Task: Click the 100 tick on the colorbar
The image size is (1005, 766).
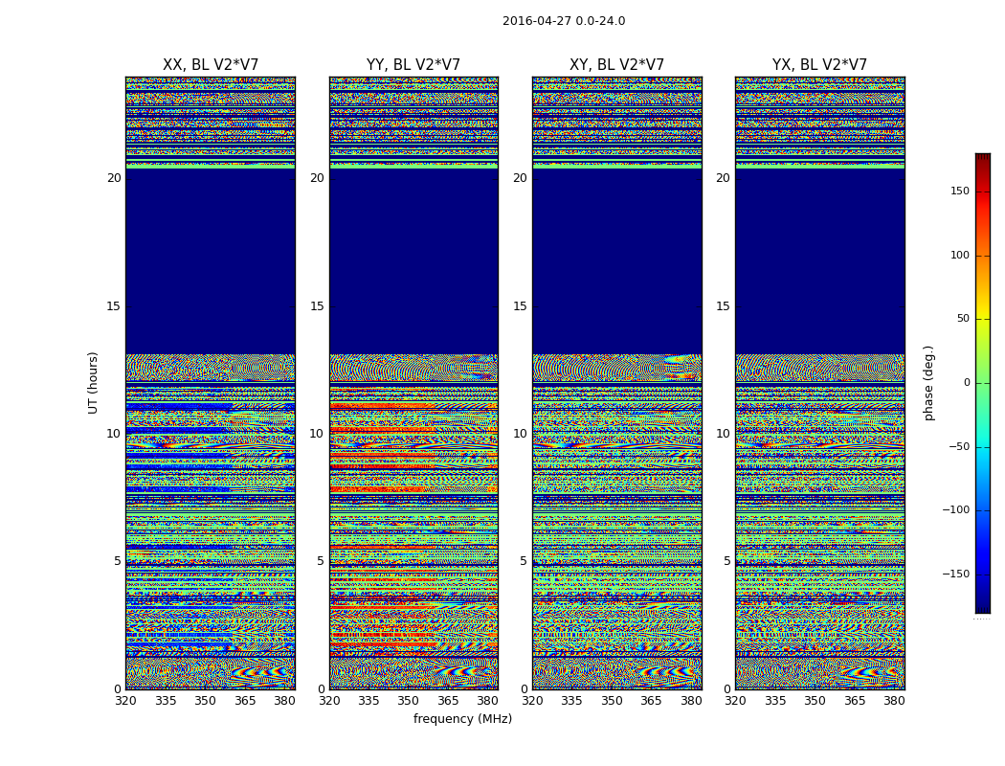Action: click(x=959, y=255)
